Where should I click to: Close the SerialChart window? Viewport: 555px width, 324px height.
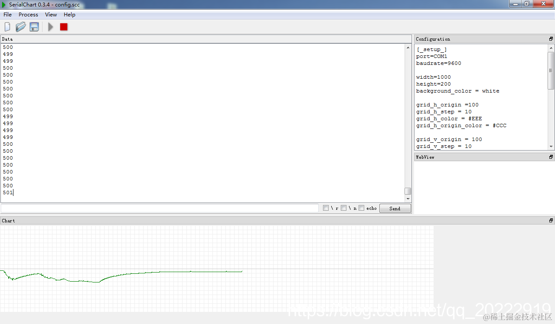[543, 3]
